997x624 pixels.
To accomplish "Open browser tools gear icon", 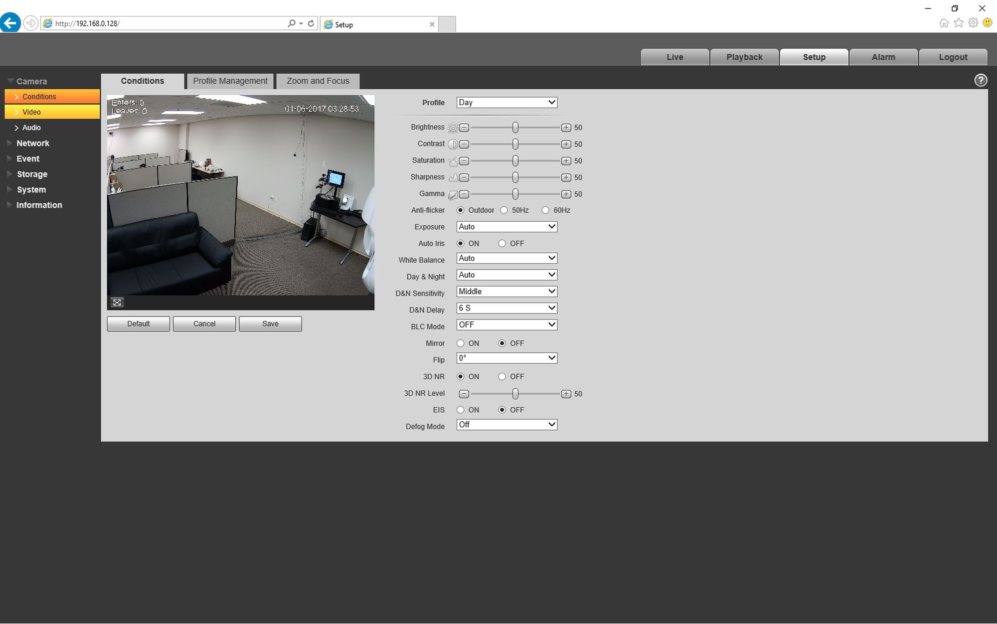I will pyautogui.click(x=973, y=23).
